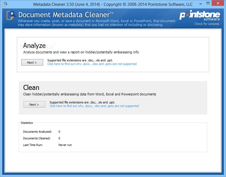Click the Metadata Cleaner magnifier logo icon
This screenshot has width=226, height=177.
pos(10,16)
